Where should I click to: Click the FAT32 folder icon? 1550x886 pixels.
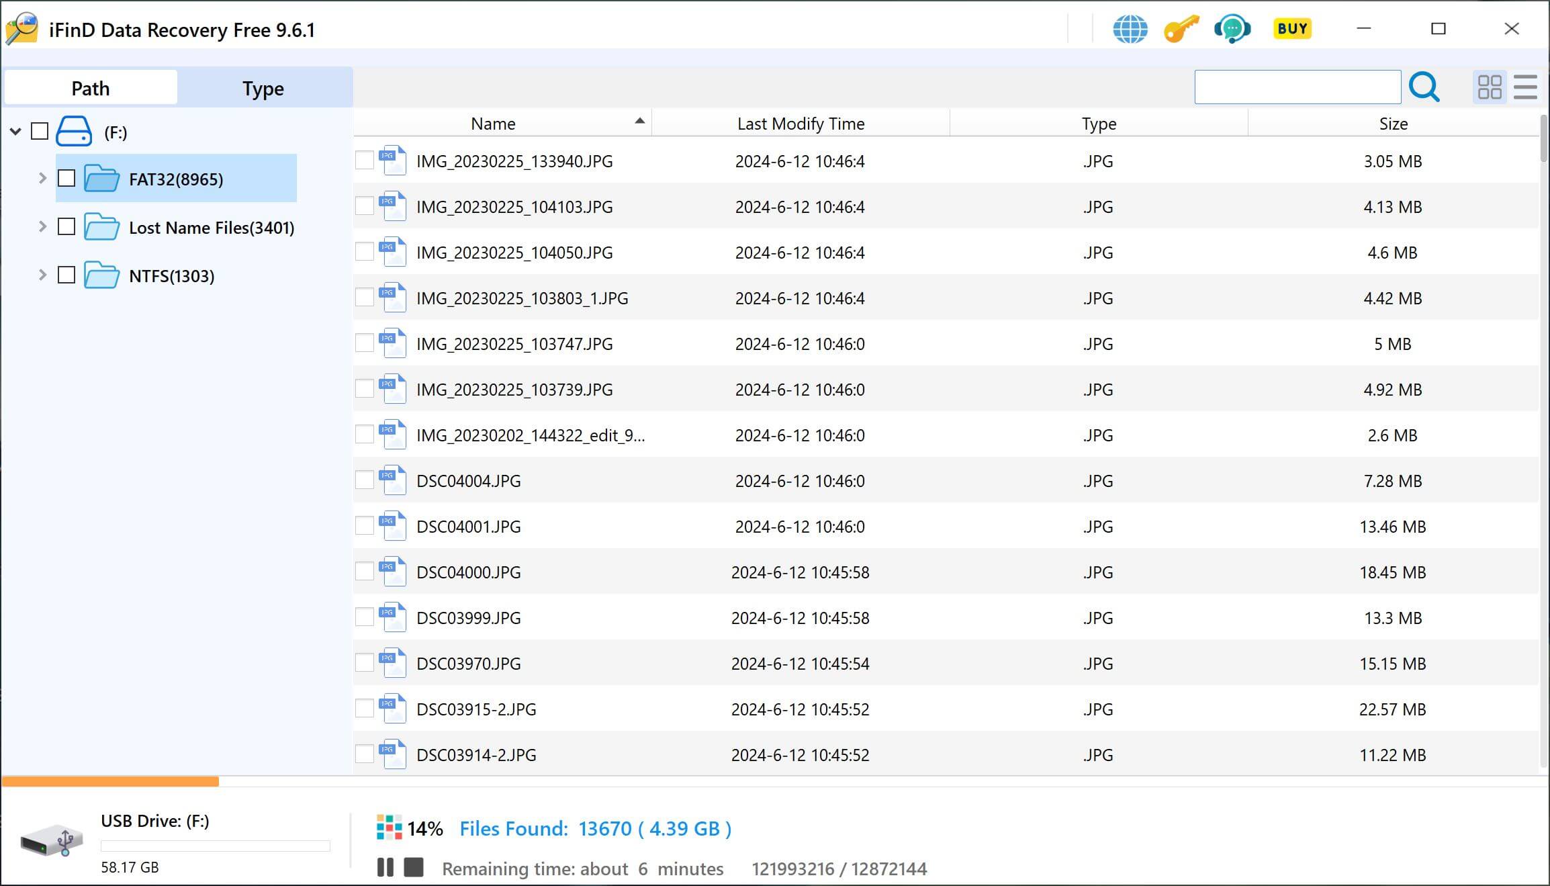101,179
